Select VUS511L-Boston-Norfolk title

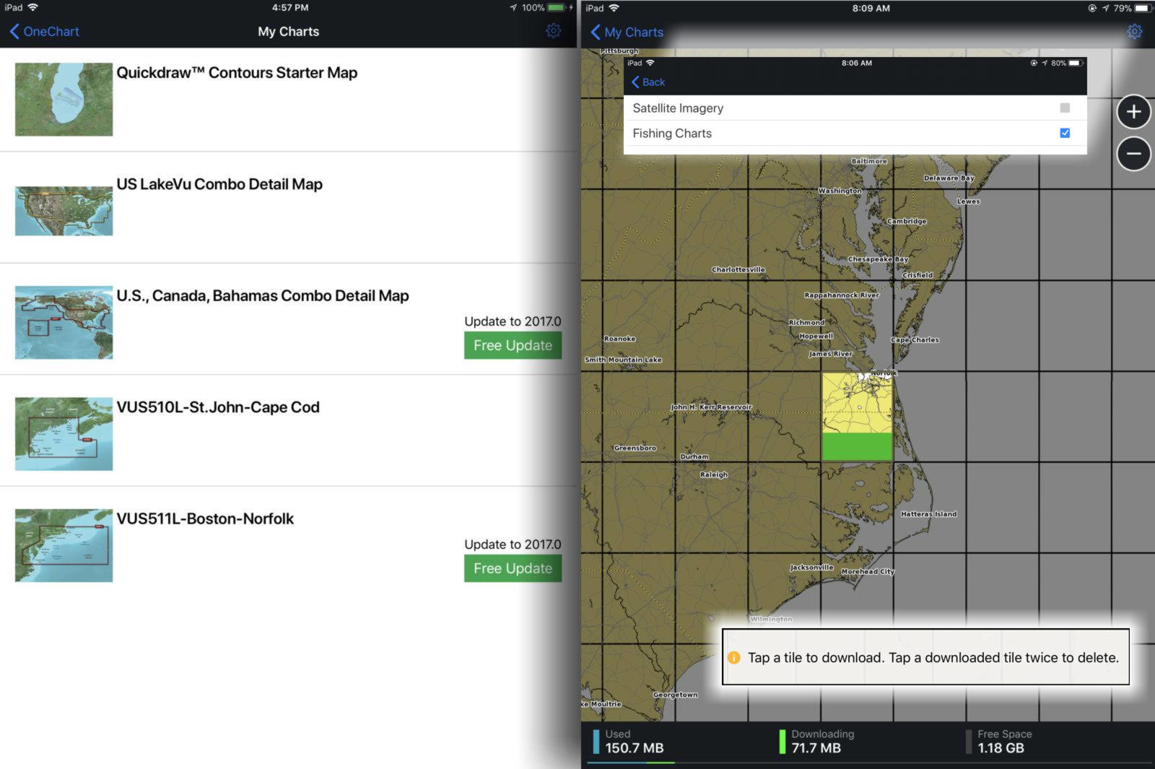pos(205,518)
